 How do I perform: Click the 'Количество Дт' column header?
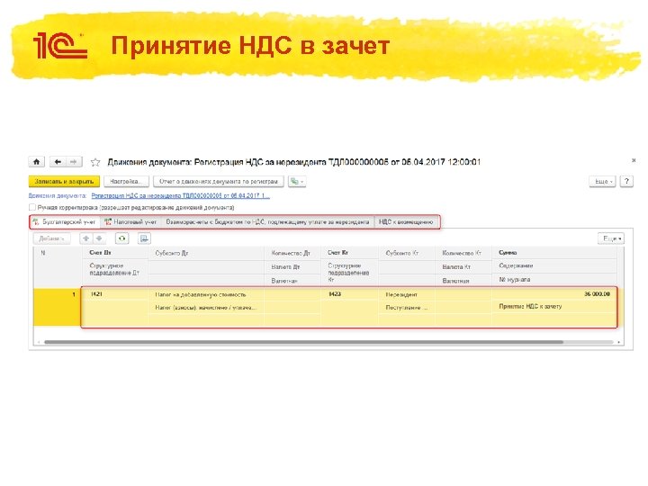pyautogui.click(x=292, y=253)
